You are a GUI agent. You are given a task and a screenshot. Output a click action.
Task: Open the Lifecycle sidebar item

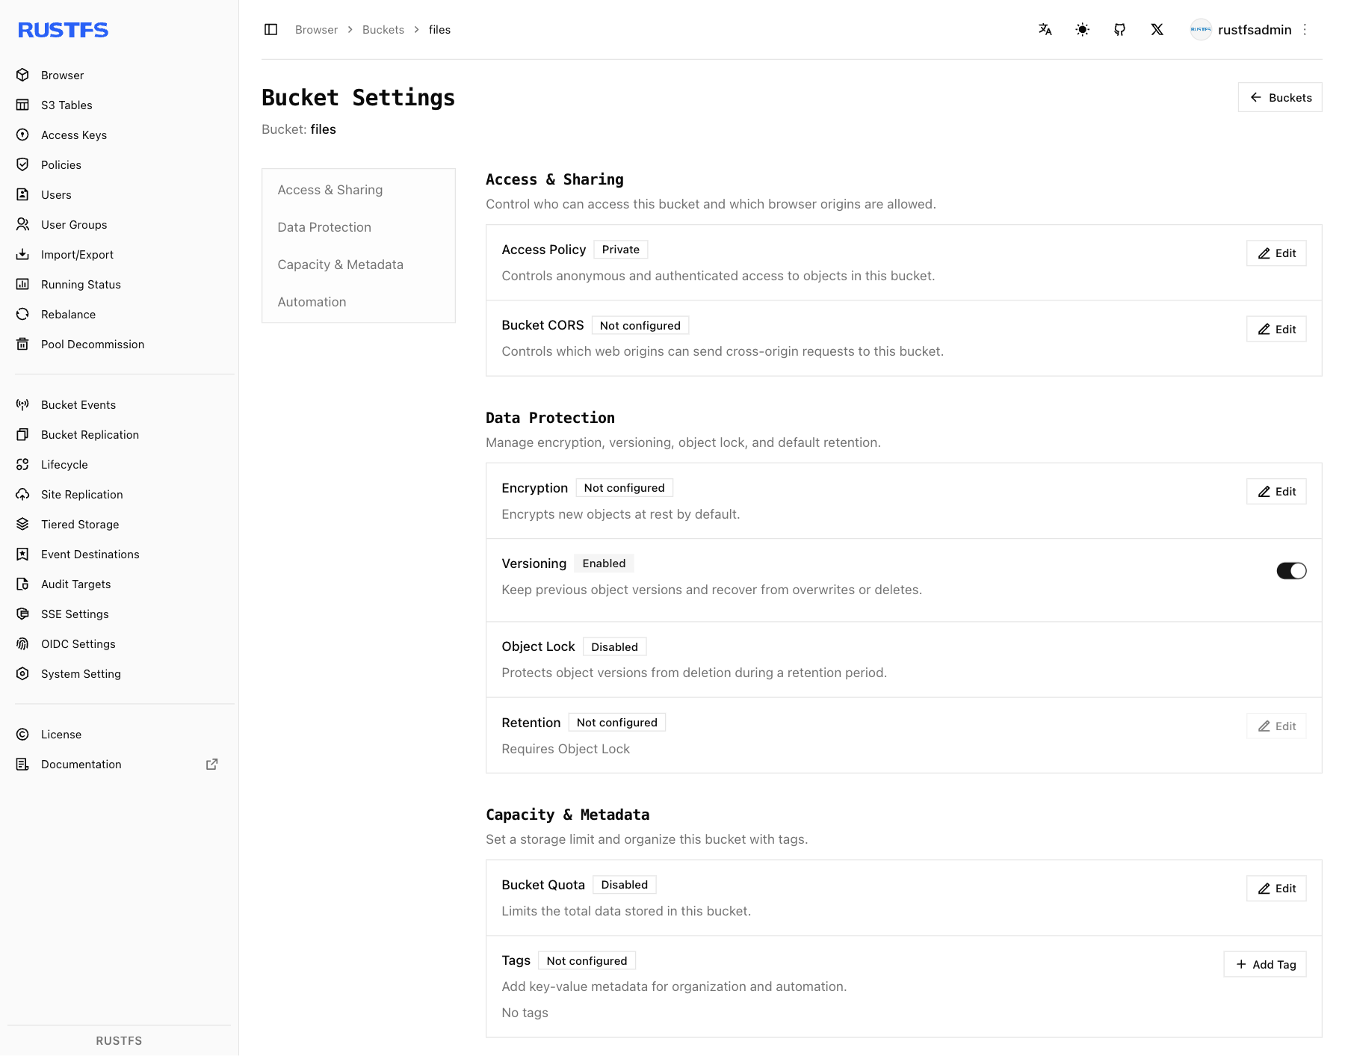click(120, 465)
